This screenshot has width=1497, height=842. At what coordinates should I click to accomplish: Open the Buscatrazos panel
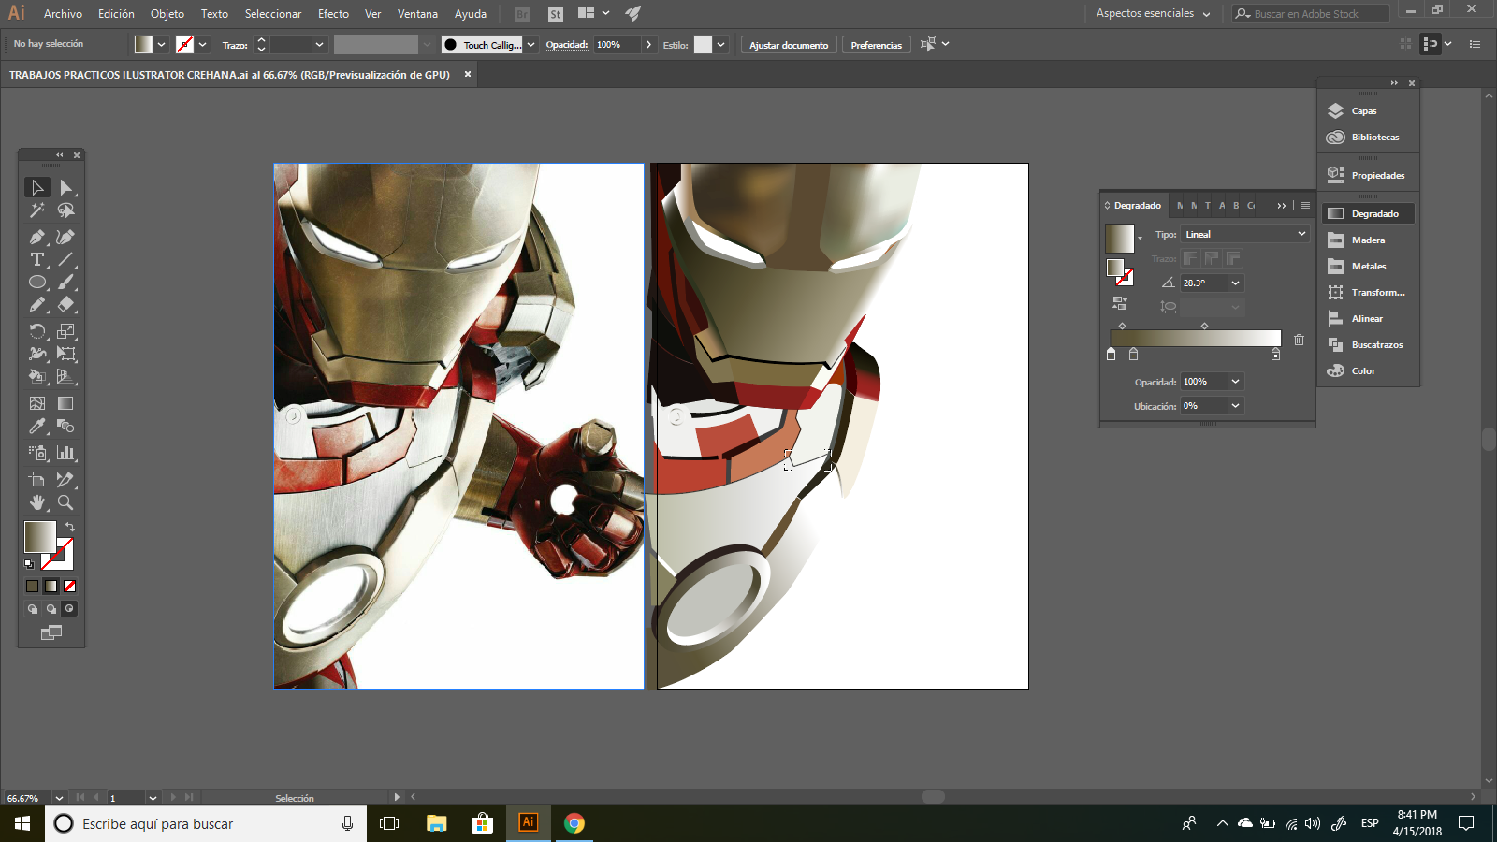[x=1369, y=345]
